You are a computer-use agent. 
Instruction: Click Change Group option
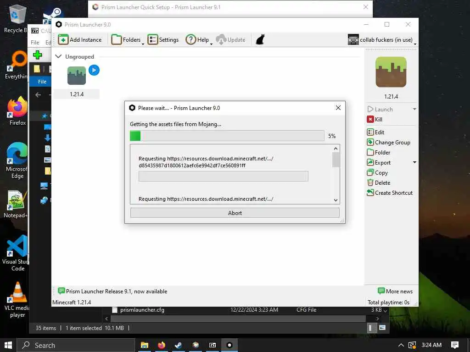coord(388,143)
